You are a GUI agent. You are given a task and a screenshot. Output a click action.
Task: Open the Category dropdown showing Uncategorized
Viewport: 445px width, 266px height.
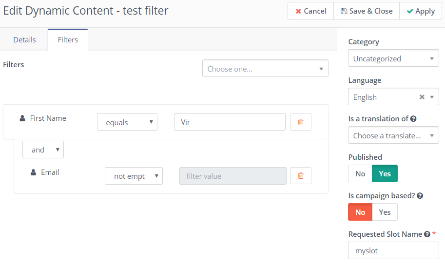pyautogui.click(x=393, y=58)
